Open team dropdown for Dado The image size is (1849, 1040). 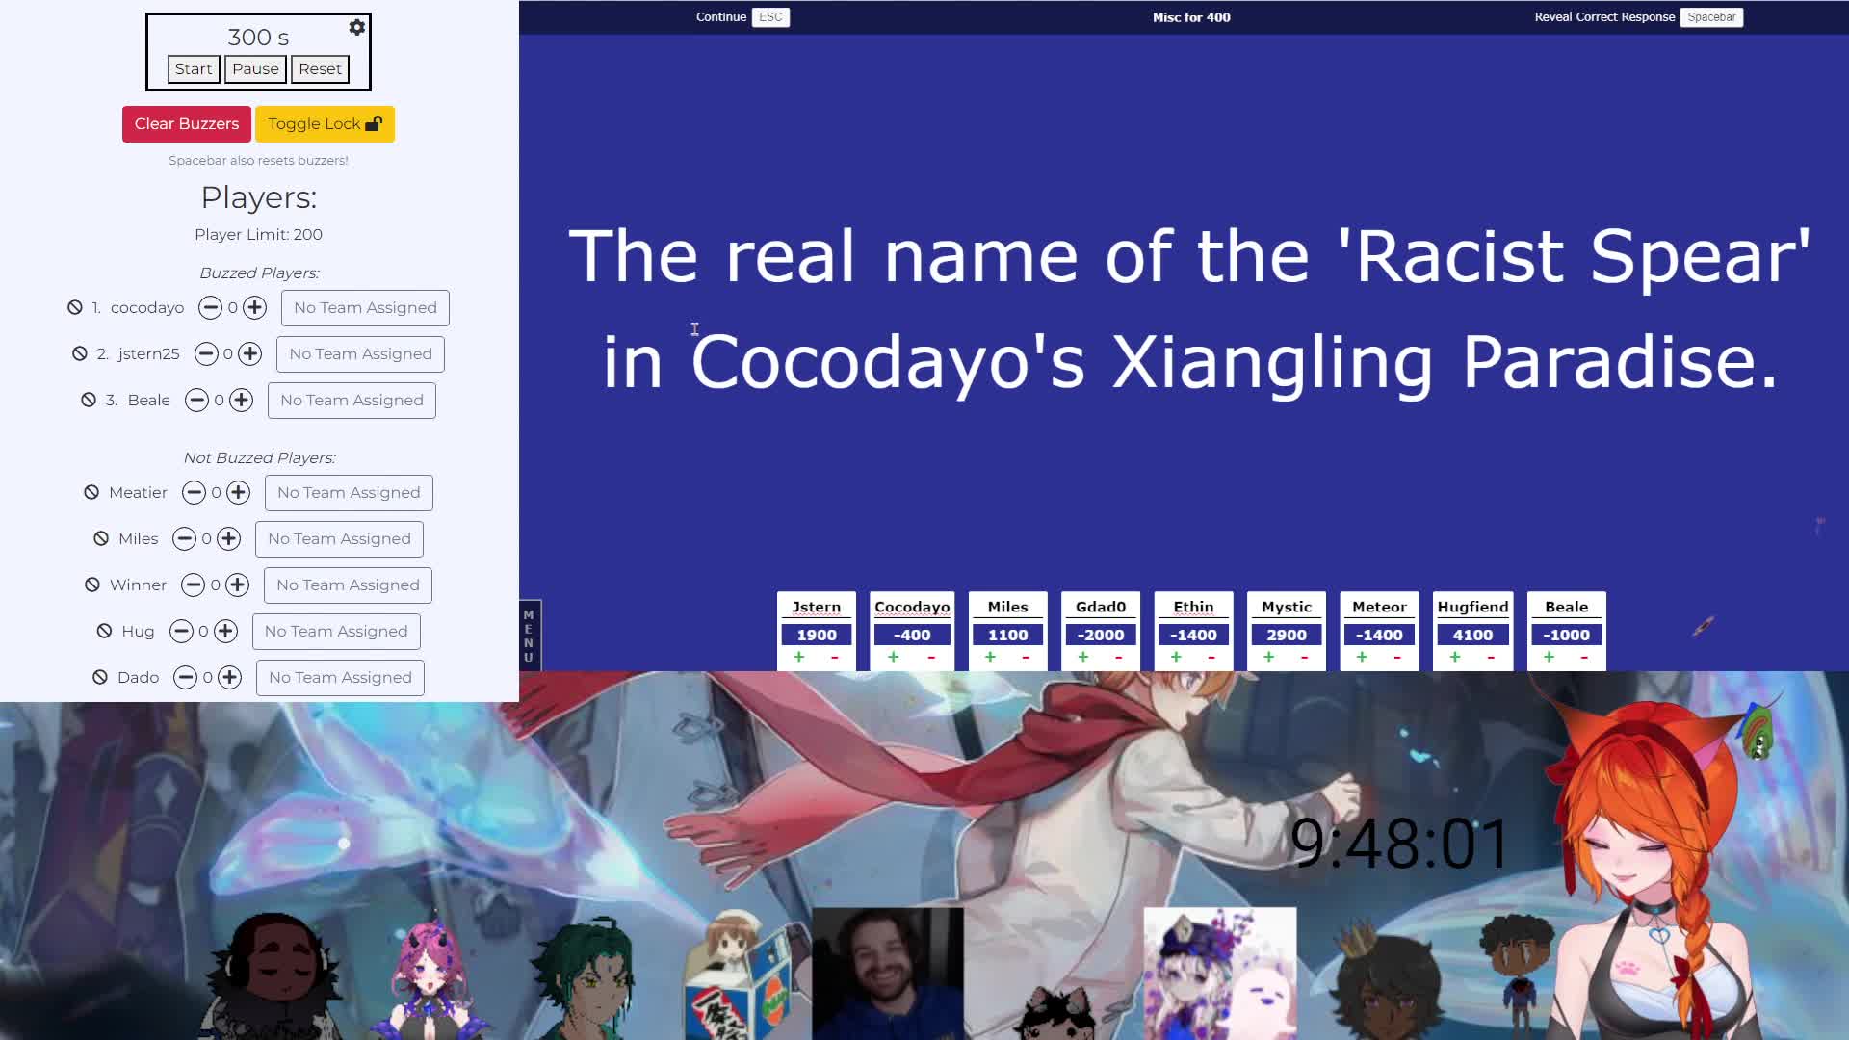(x=340, y=677)
